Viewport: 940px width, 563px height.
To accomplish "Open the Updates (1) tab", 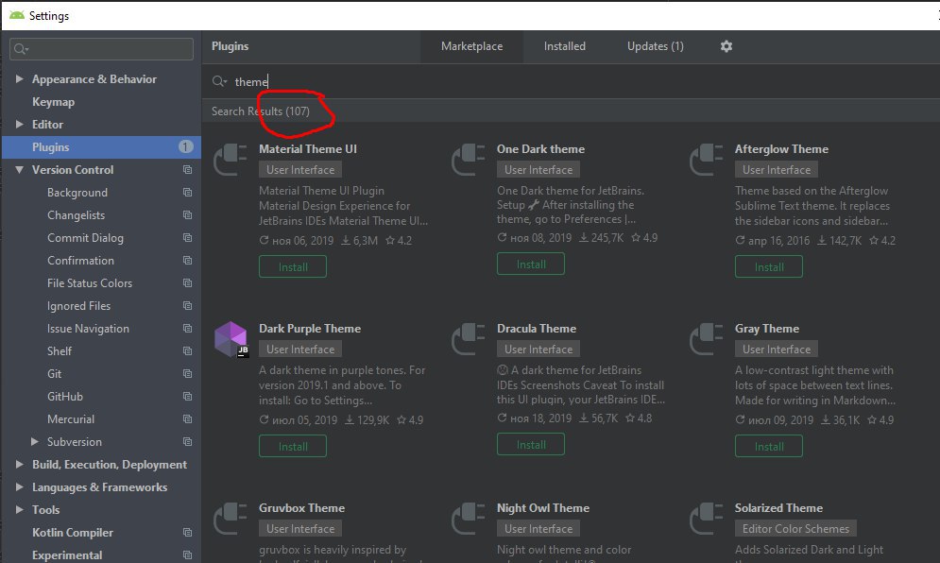I will pos(656,46).
